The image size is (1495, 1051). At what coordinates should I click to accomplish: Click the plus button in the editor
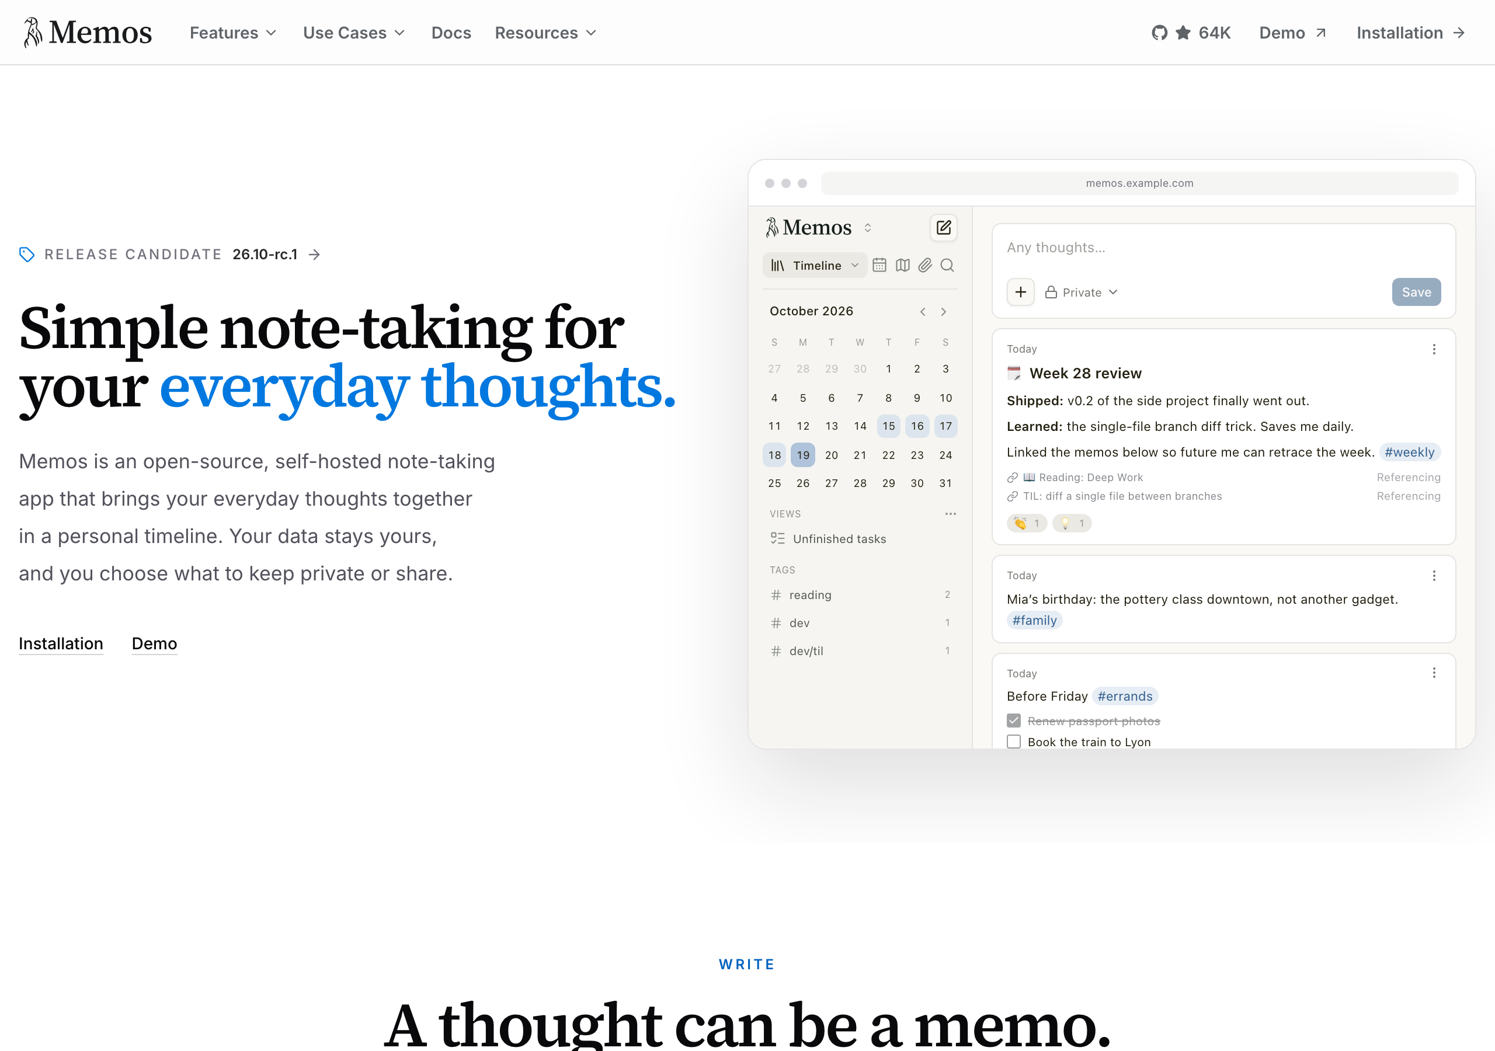(1020, 292)
